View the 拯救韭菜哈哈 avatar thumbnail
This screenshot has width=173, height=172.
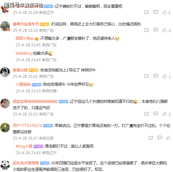click(x=5, y=103)
